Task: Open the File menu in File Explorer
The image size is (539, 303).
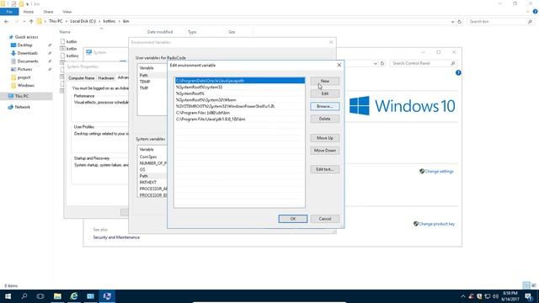Action: (x=9, y=12)
